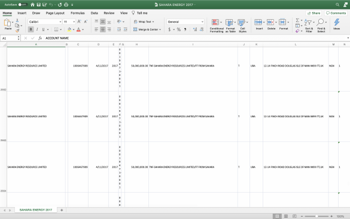Screen dimensions: 350x219
Task: Adjust the zoom slider in status bar
Action: click(x=316, y=216)
